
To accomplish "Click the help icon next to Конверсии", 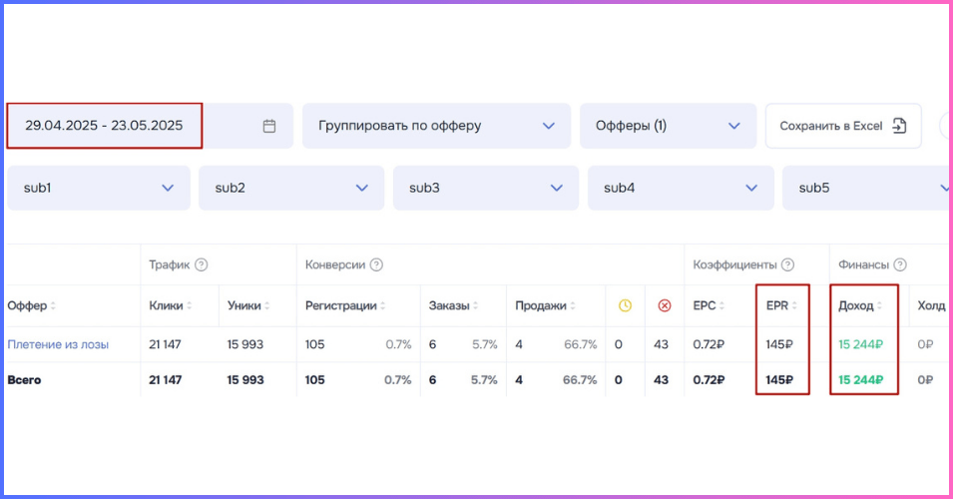I will tap(376, 264).
